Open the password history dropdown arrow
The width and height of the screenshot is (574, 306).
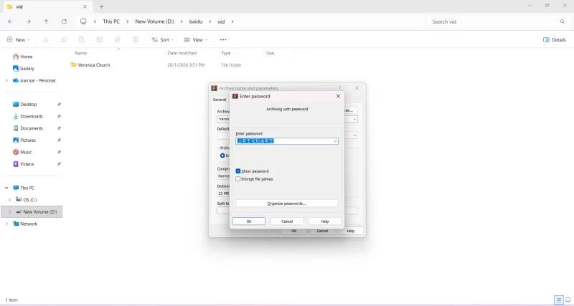(334, 141)
